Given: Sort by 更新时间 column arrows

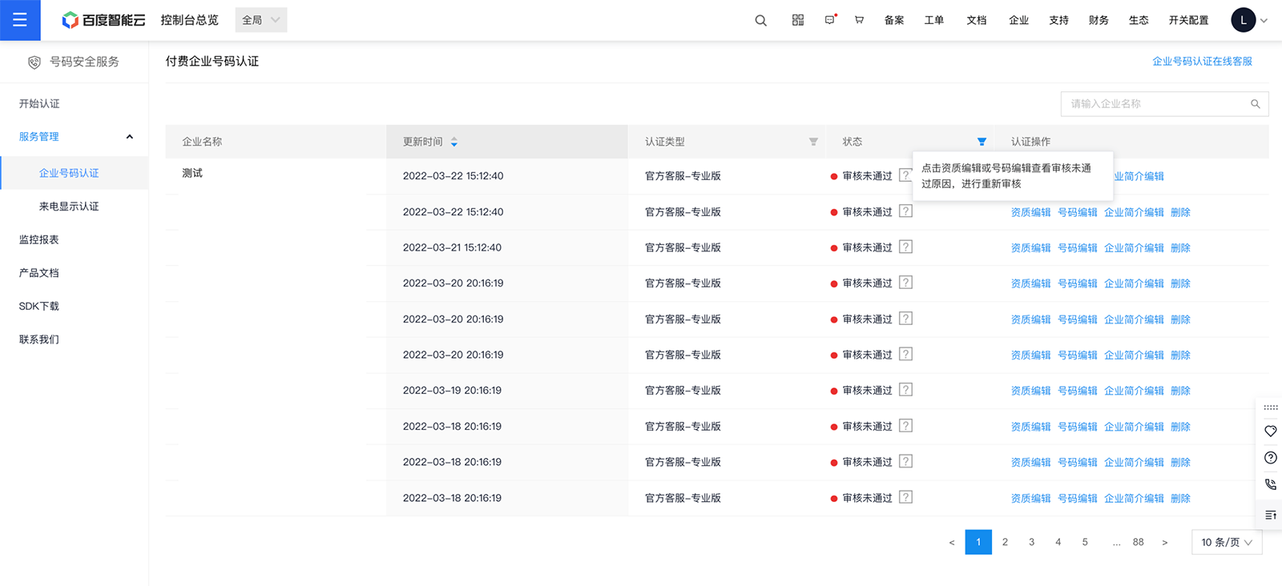Looking at the screenshot, I should pos(454,142).
